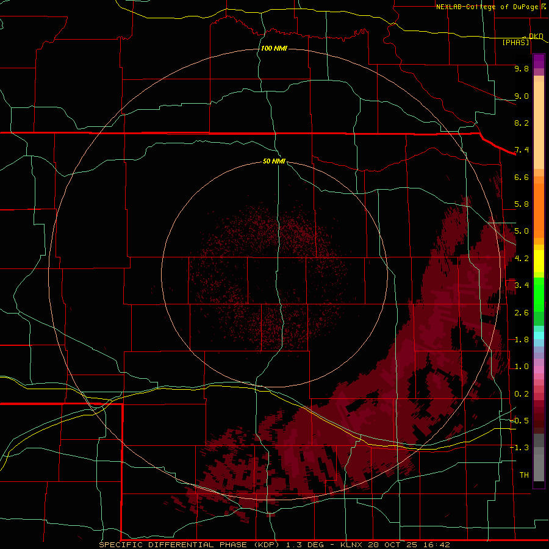Click the 1.8 value on color scale
549x549 pixels.
click(x=522, y=340)
